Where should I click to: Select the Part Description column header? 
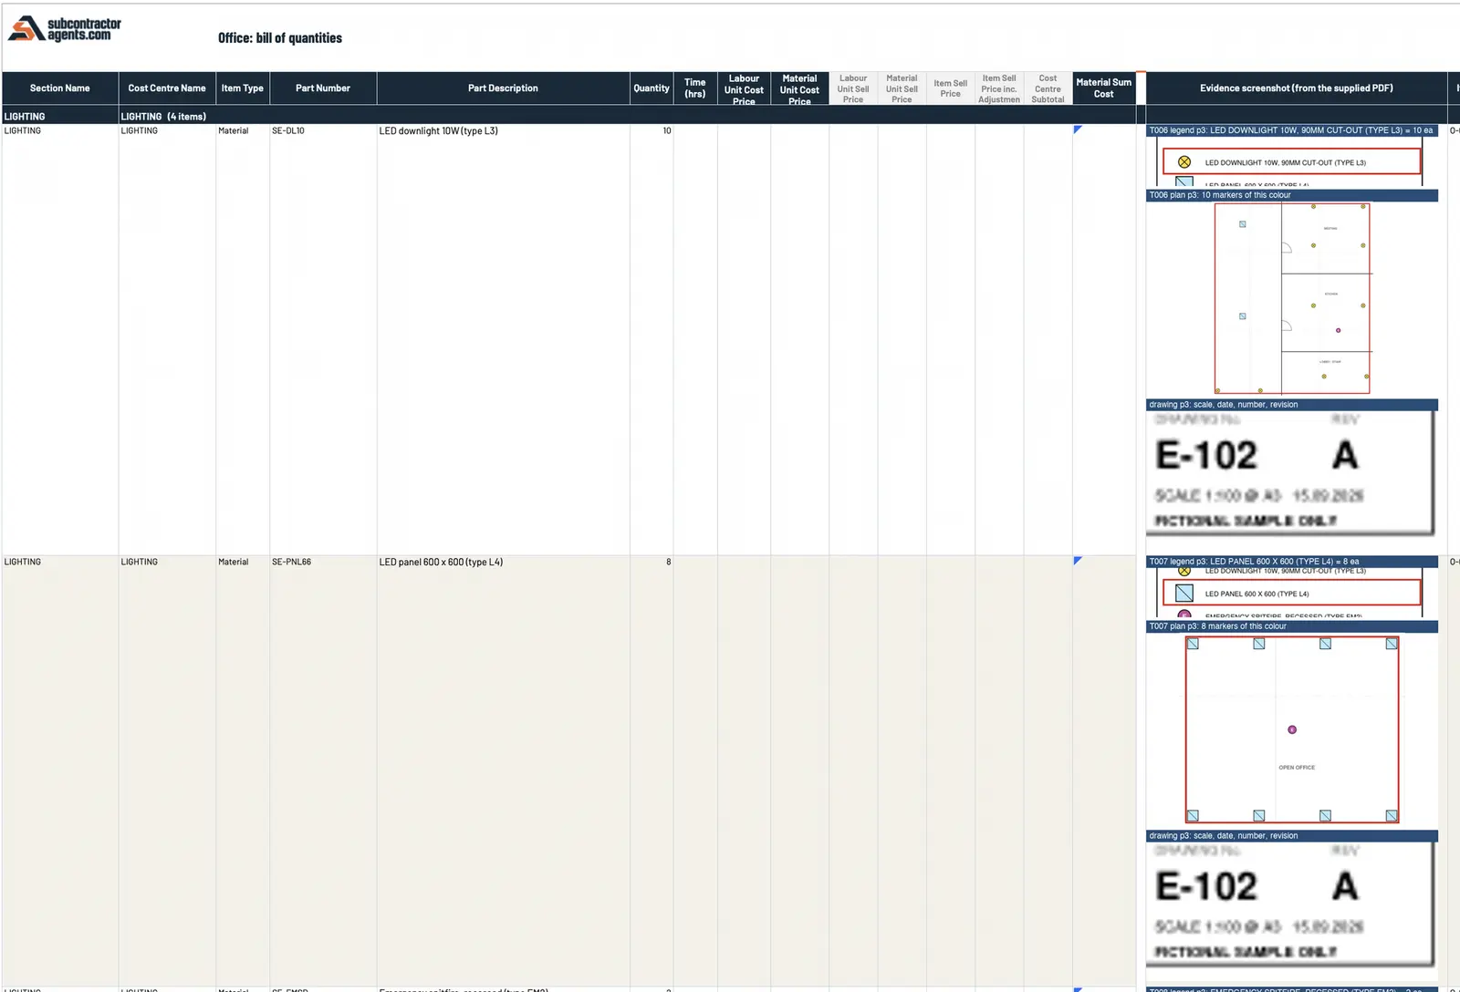[503, 88]
